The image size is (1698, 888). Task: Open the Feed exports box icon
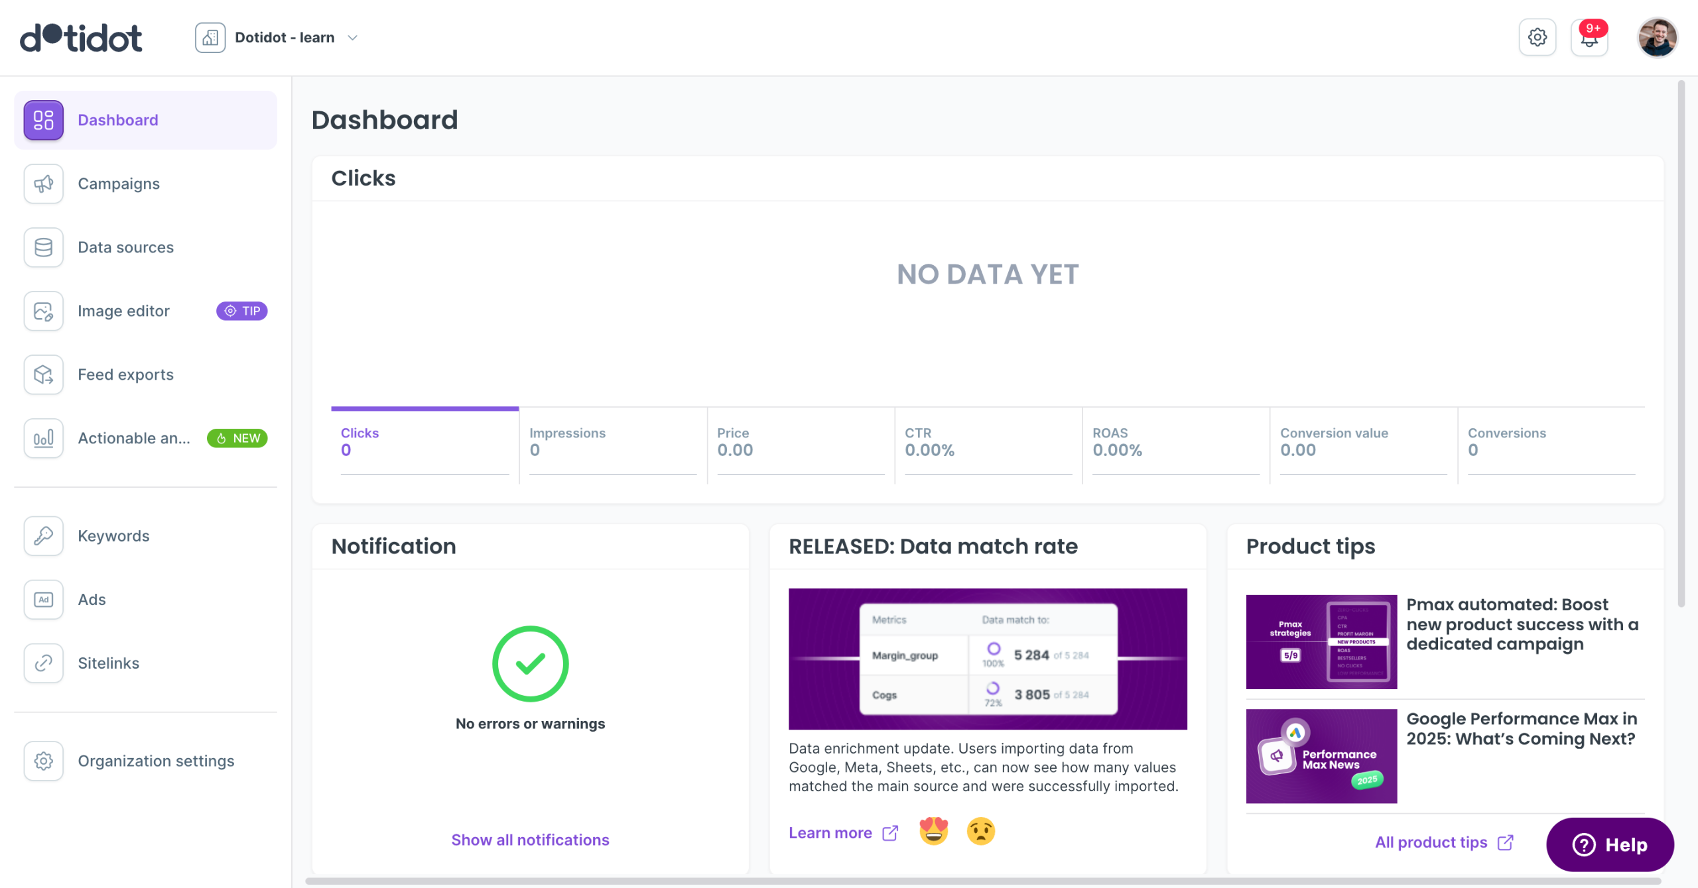pos(44,374)
